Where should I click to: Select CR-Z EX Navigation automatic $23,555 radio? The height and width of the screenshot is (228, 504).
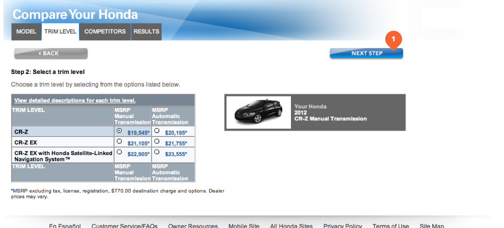157,153
